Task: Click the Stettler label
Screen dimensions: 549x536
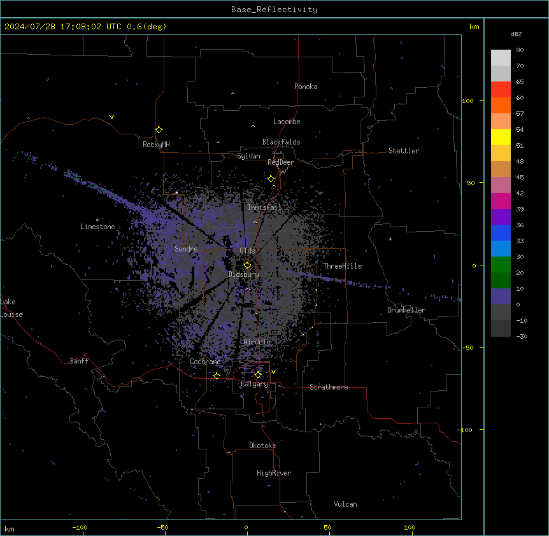Action: 404,151
